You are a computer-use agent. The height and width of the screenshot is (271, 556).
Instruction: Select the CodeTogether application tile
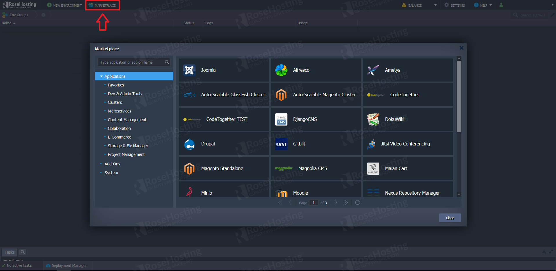point(408,95)
